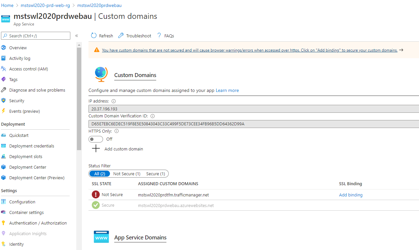Click the Troubleshoot wrench icon
419x250 pixels.
pos(121,35)
